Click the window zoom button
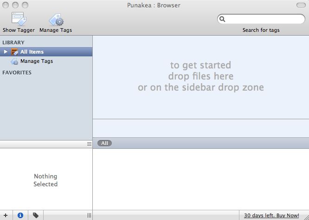The image size is (309, 220). click(25, 5)
